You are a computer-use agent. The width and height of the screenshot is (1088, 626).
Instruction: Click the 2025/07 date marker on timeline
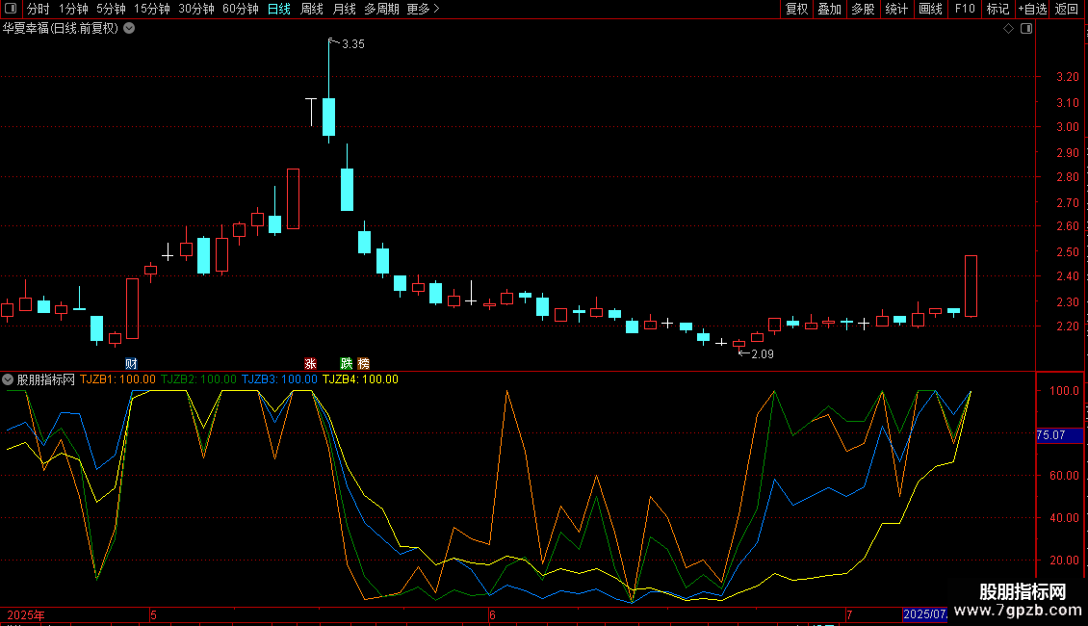924,614
